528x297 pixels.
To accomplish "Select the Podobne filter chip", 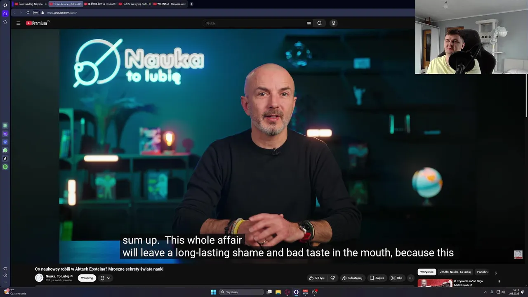I will [483, 272].
